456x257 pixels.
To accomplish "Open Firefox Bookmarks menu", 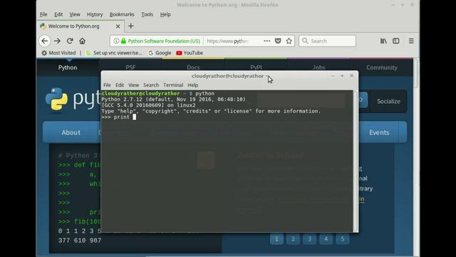I will [x=122, y=14].
